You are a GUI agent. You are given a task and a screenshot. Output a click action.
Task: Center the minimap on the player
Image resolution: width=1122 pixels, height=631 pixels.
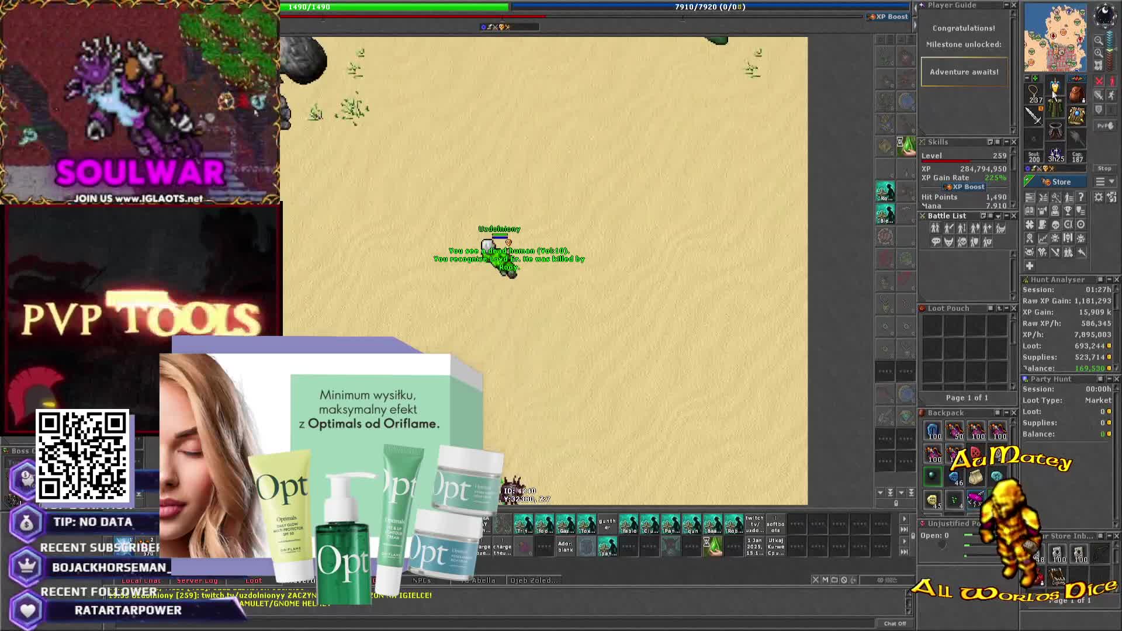(x=1099, y=65)
